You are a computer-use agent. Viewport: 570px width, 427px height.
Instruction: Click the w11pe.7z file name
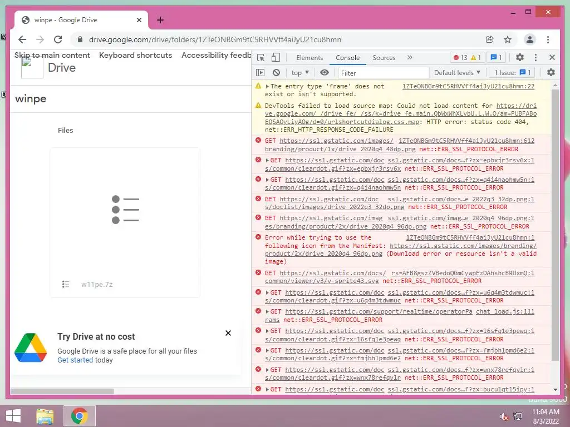coord(97,284)
